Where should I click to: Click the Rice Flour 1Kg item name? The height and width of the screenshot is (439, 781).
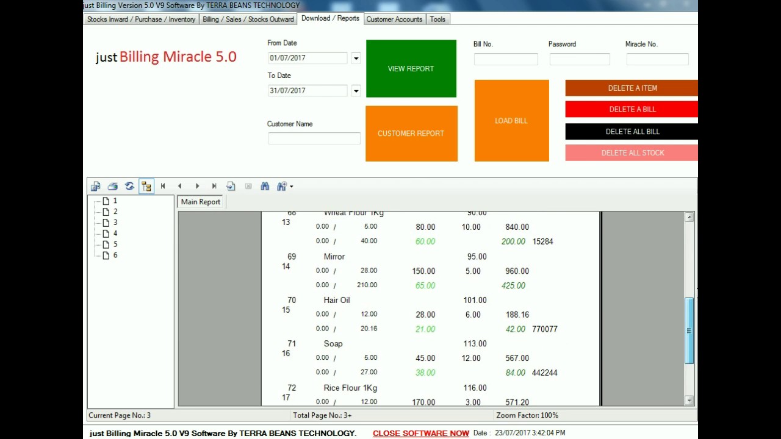click(350, 388)
